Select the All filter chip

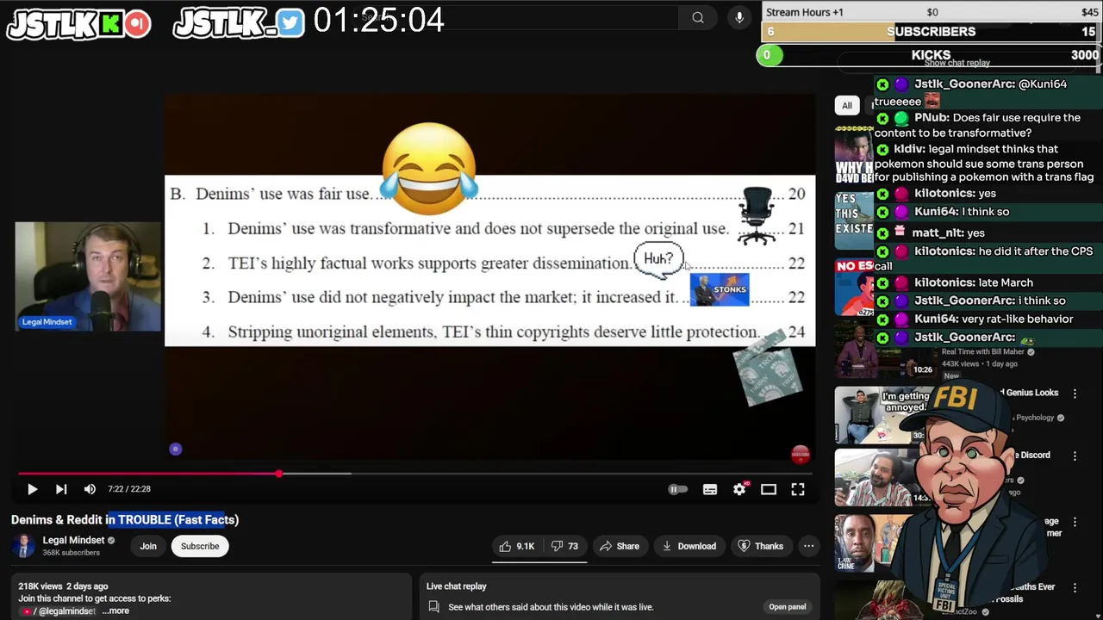[847, 105]
